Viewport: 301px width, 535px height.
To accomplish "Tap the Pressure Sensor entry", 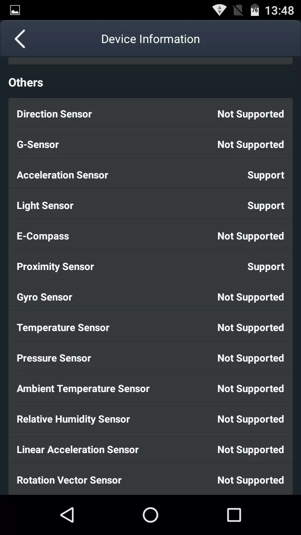I will point(150,358).
